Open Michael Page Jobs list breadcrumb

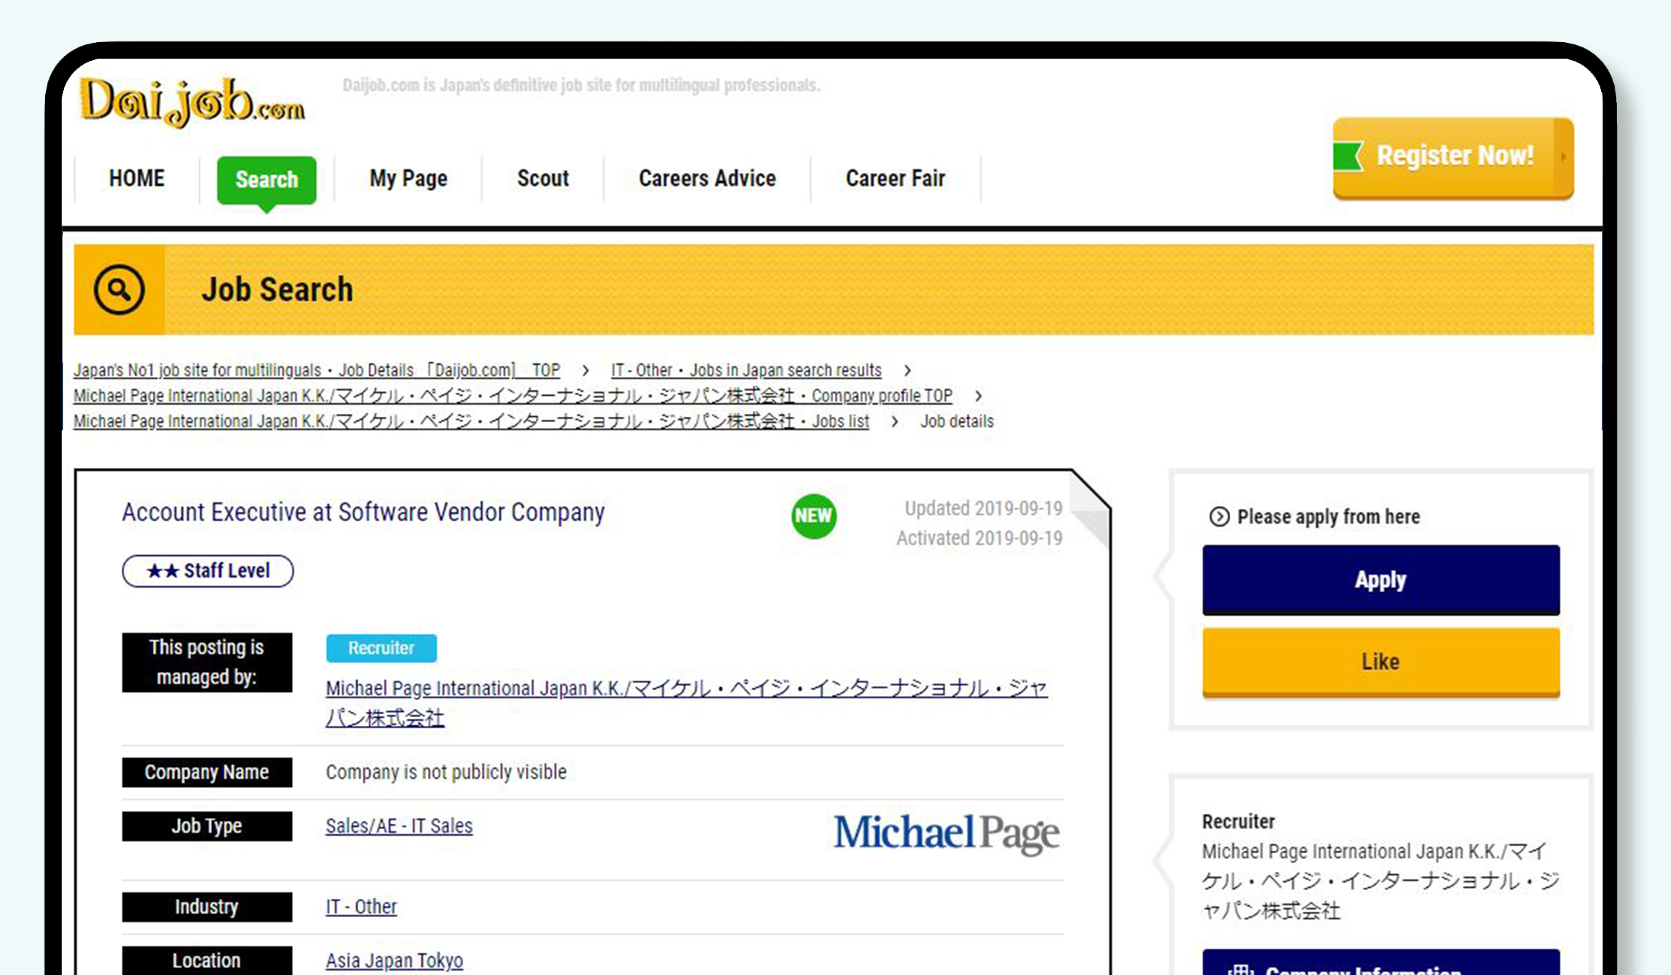tap(471, 421)
